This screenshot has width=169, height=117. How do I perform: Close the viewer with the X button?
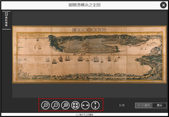point(163,5)
